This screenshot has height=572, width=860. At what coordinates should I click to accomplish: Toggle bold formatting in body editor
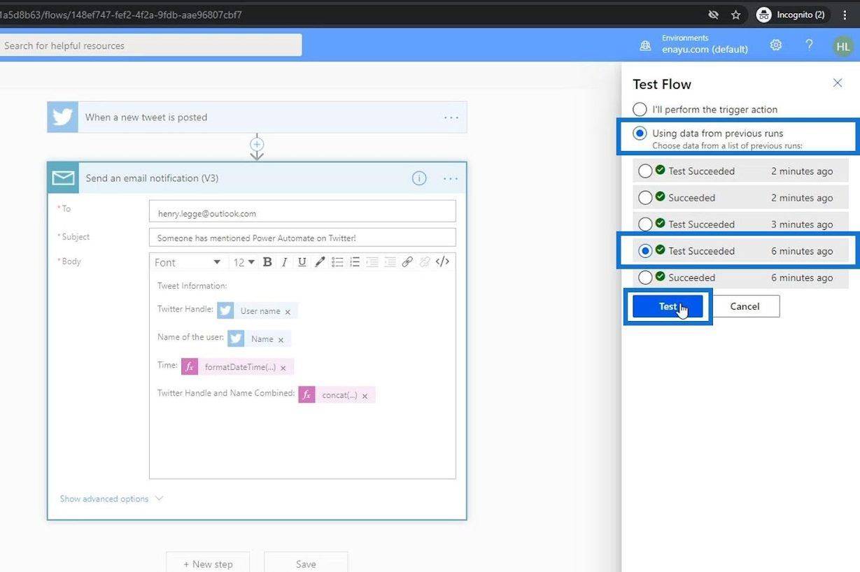(x=267, y=262)
